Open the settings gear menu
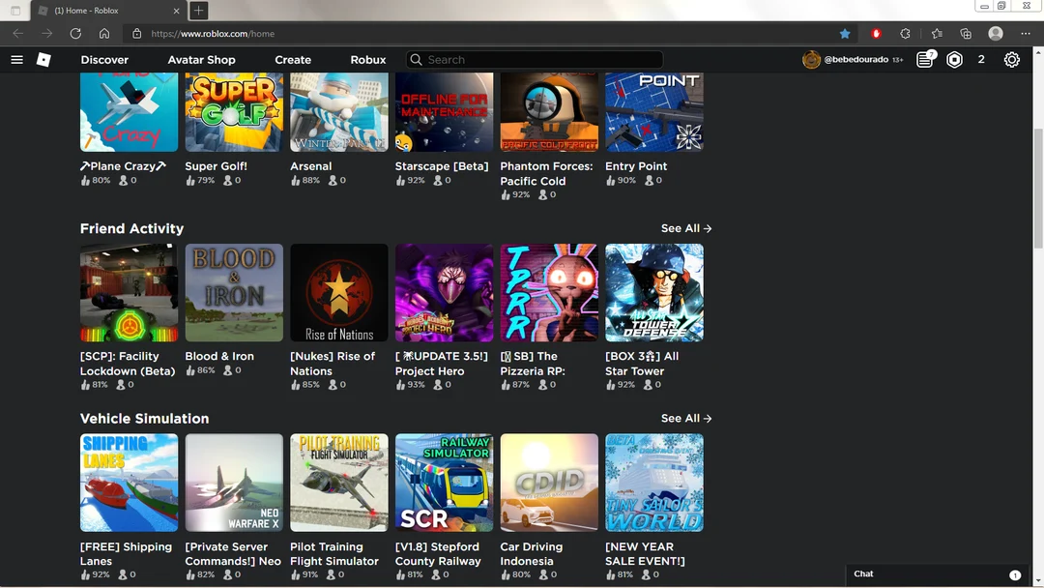The width and height of the screenshot is (1044, 588). [1011, 60]
